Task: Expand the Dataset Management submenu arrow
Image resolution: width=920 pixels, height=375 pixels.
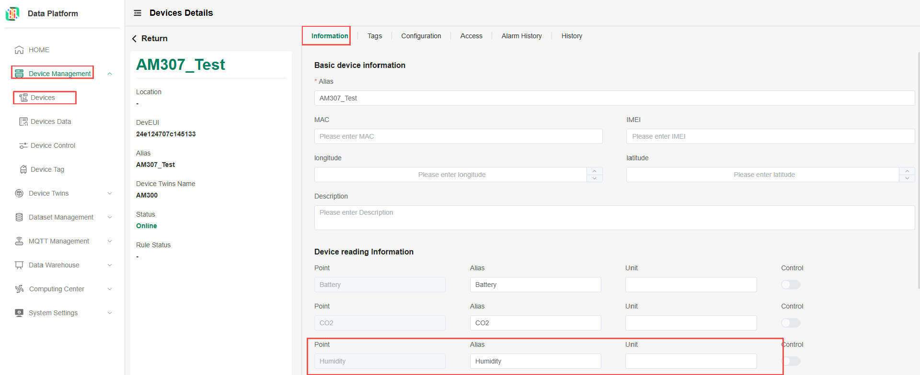Action: [110, 217]
